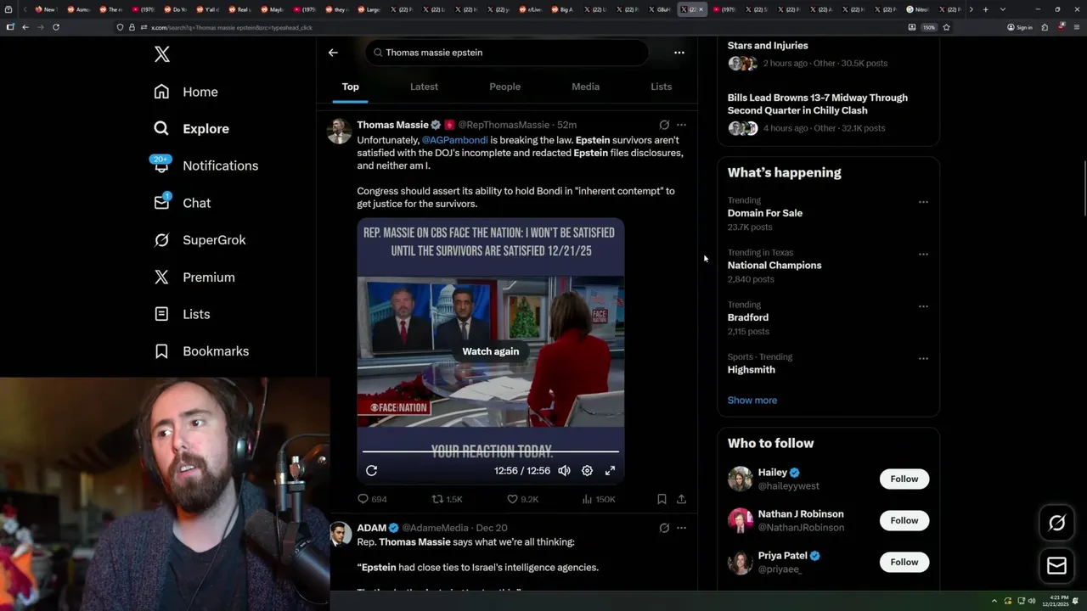Toggle video fullscreen
1087x611 pixels.
click(610, 470)
